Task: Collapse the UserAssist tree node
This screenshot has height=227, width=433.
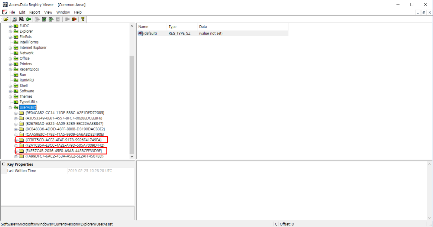Action: click(x=10, y=107)
